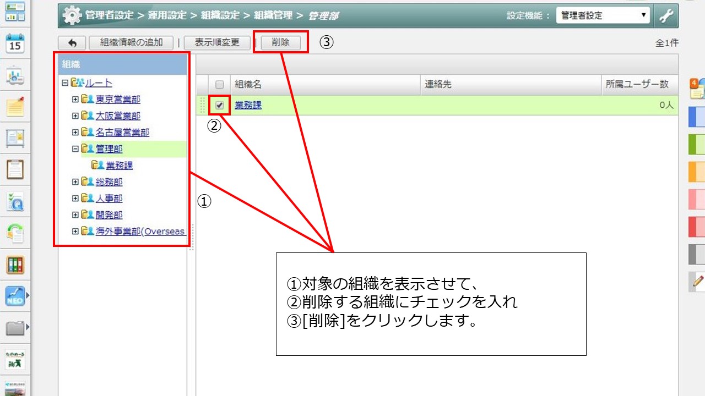Click the folder icon beside 開発部
The height and width of the screenshot is (396, 705).
pyautogui.click(x=88, y=215)
